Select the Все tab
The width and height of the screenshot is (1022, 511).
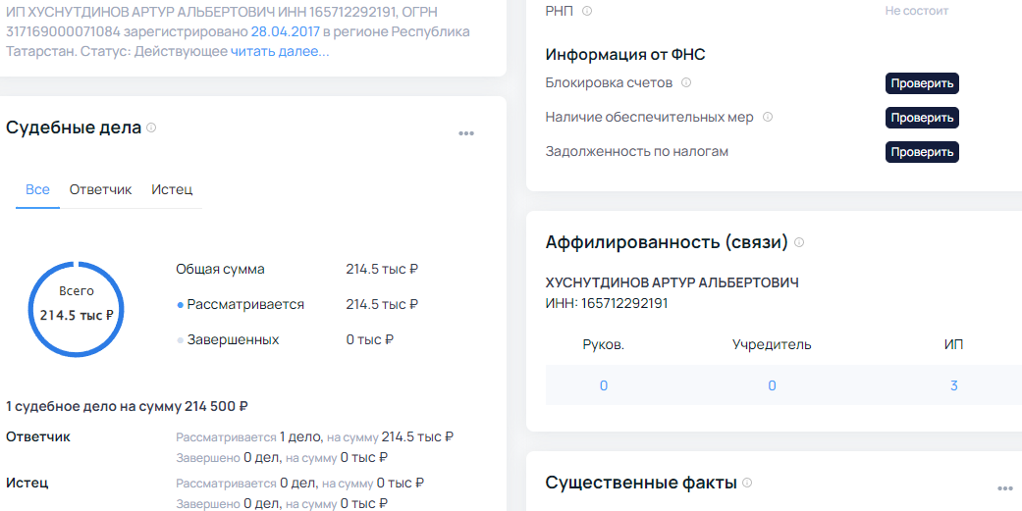click(x=37, y=189)
